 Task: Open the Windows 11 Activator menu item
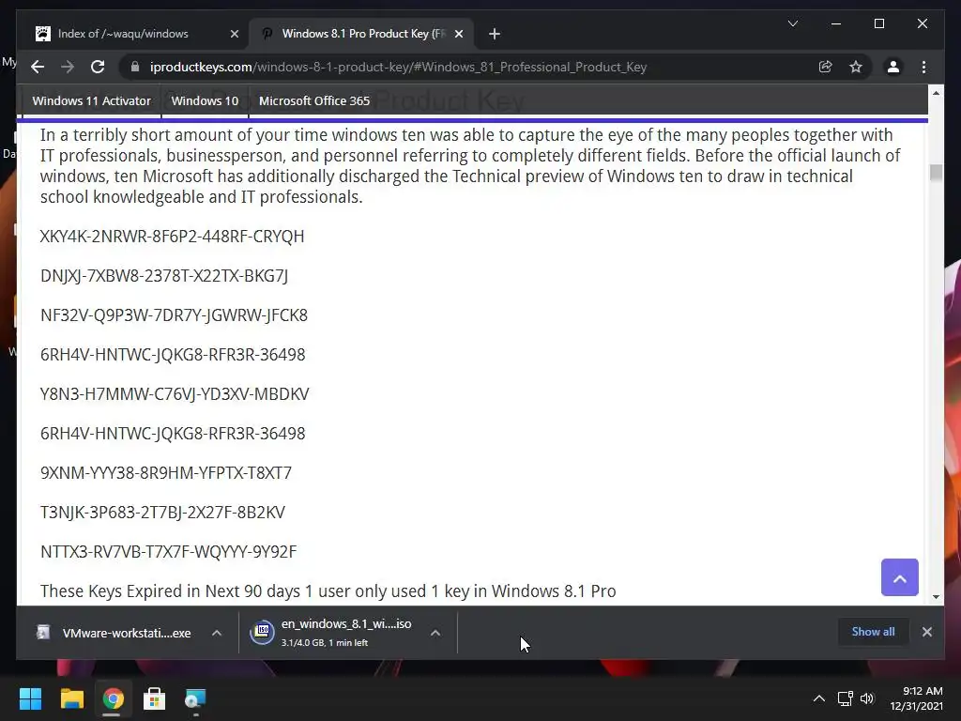(x=91, y=101)
